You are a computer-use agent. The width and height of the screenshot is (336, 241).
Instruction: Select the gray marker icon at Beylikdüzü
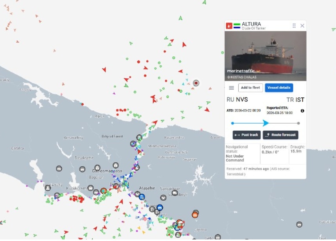48,188
